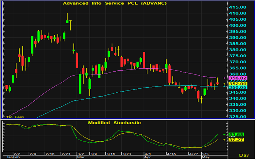Click the 2/2 date label
256x160 pixels.
tap(17, 154)
